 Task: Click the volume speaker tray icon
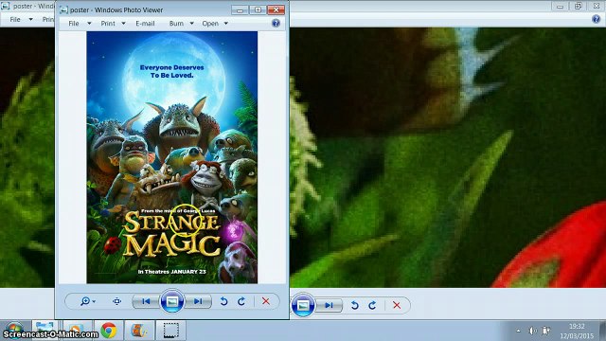(x=532, y=331)
